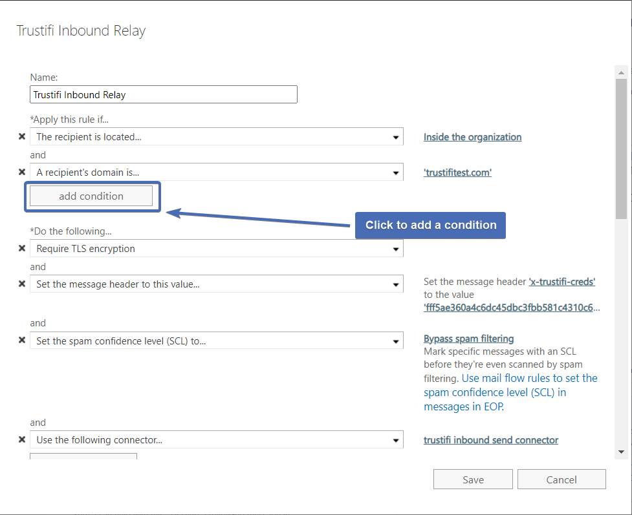Remove the 'Use the following connector...' action
Viewport: 632px width, 515px height.
pos(22,439)
